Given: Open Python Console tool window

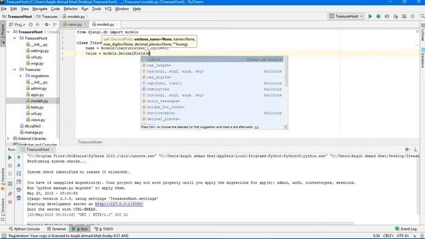Looking at the screenshot, I should 25,229.
